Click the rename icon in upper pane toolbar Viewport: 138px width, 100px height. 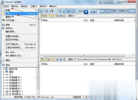[x=52, y=16]
